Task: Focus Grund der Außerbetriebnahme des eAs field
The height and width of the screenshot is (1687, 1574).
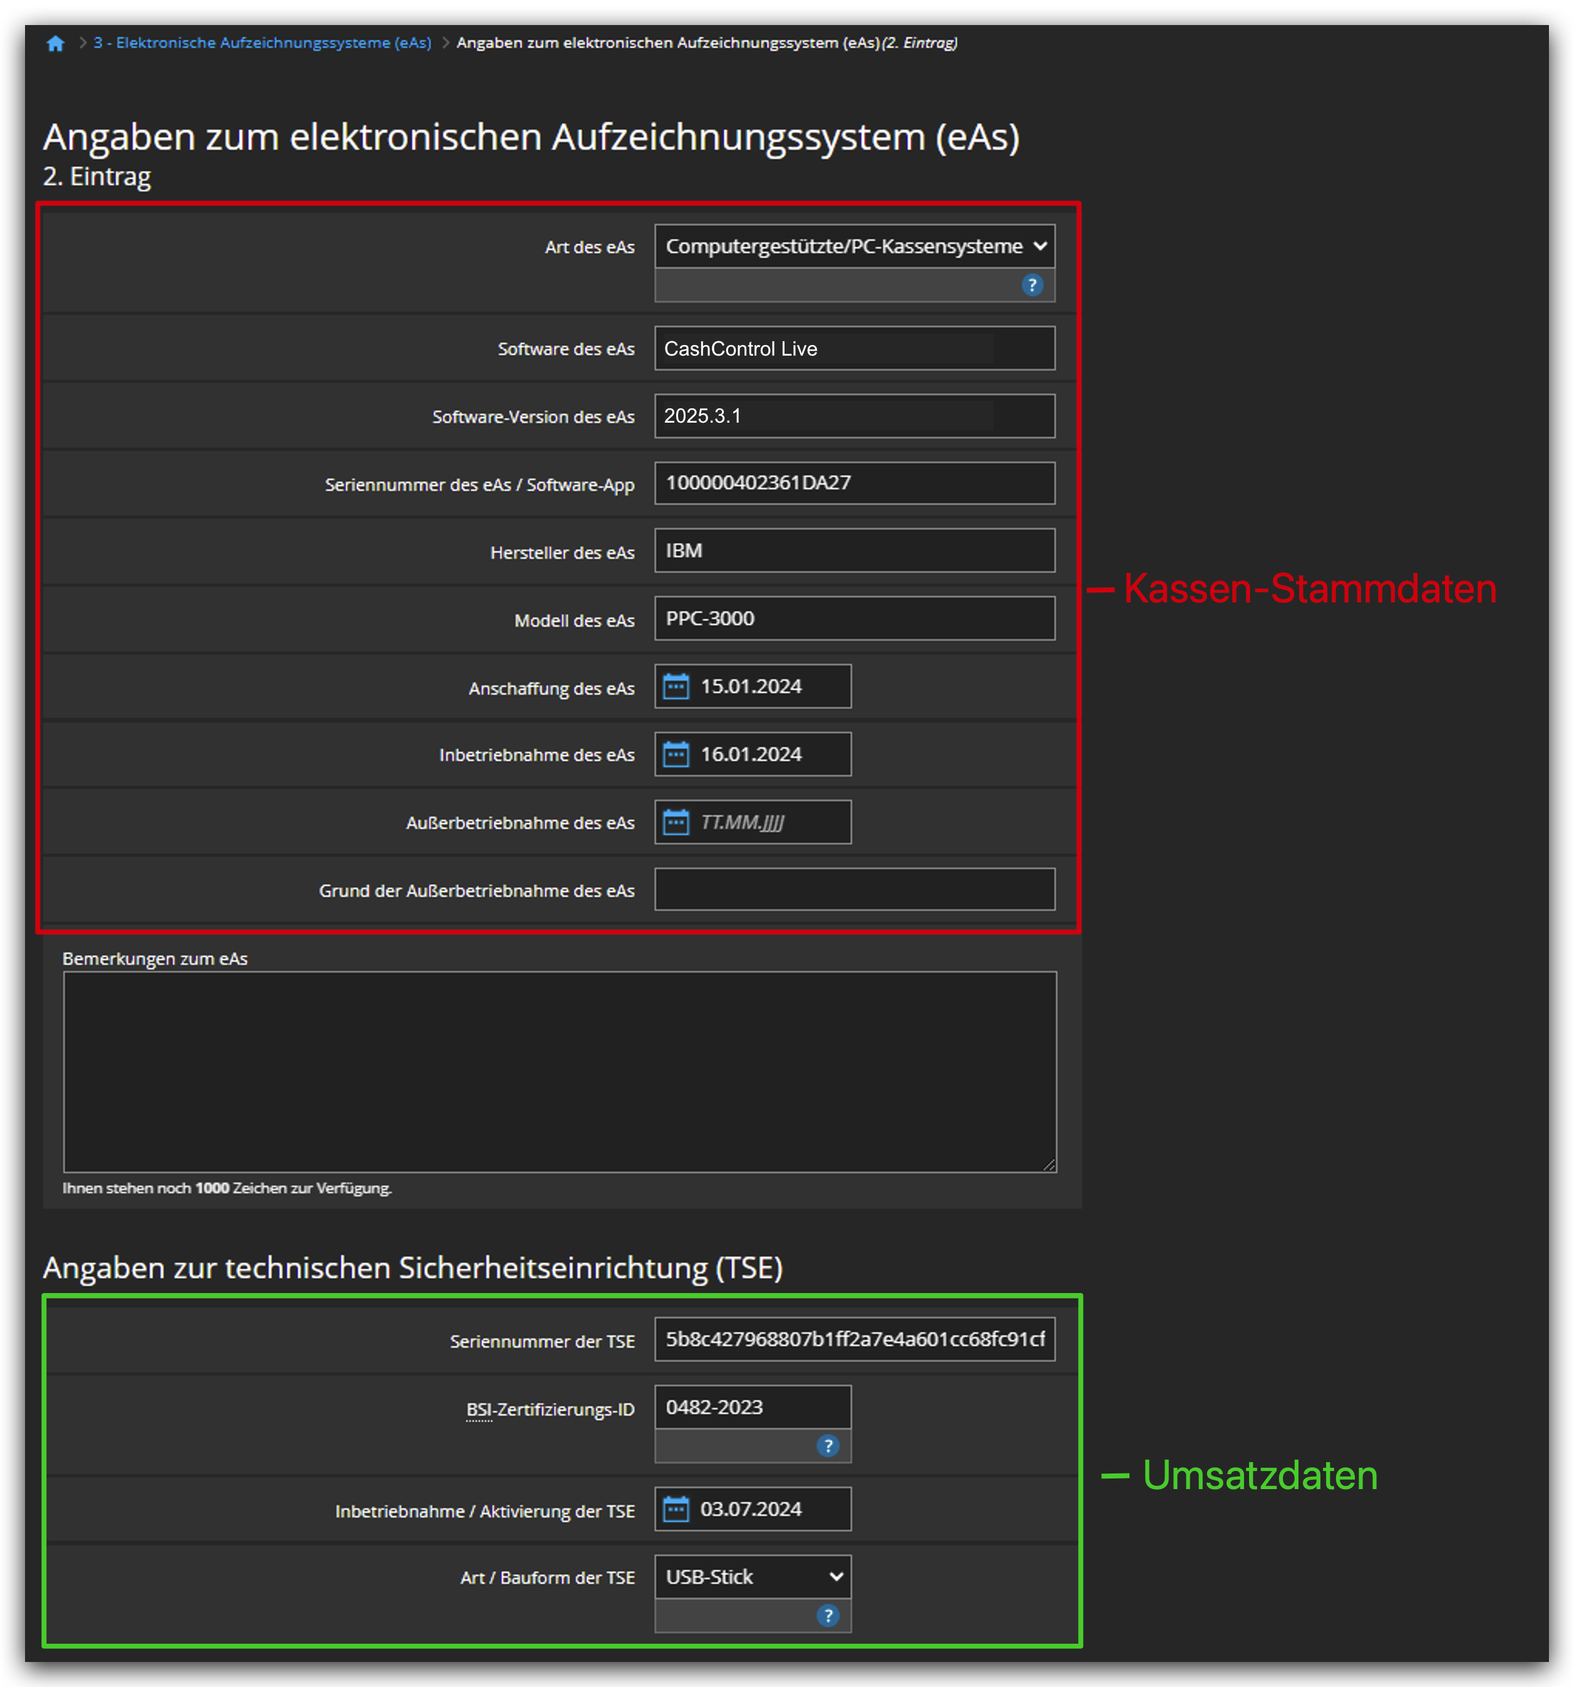Action: (x=855, y=889)
